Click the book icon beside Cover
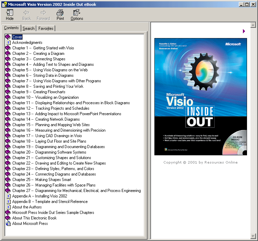The width and height of the screenshot is (258, 241). (x=8, y=37)
